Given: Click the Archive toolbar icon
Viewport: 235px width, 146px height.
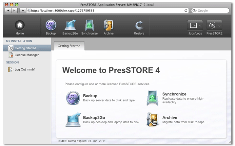Looking at the screenshot, I should 108,25.
